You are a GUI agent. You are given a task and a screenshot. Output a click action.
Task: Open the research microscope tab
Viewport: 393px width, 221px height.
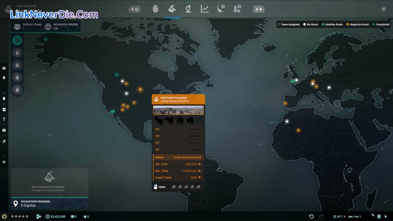188,9
